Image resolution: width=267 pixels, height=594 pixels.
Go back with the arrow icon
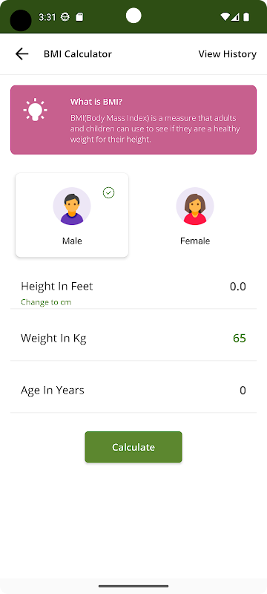(x=22, y=54)
